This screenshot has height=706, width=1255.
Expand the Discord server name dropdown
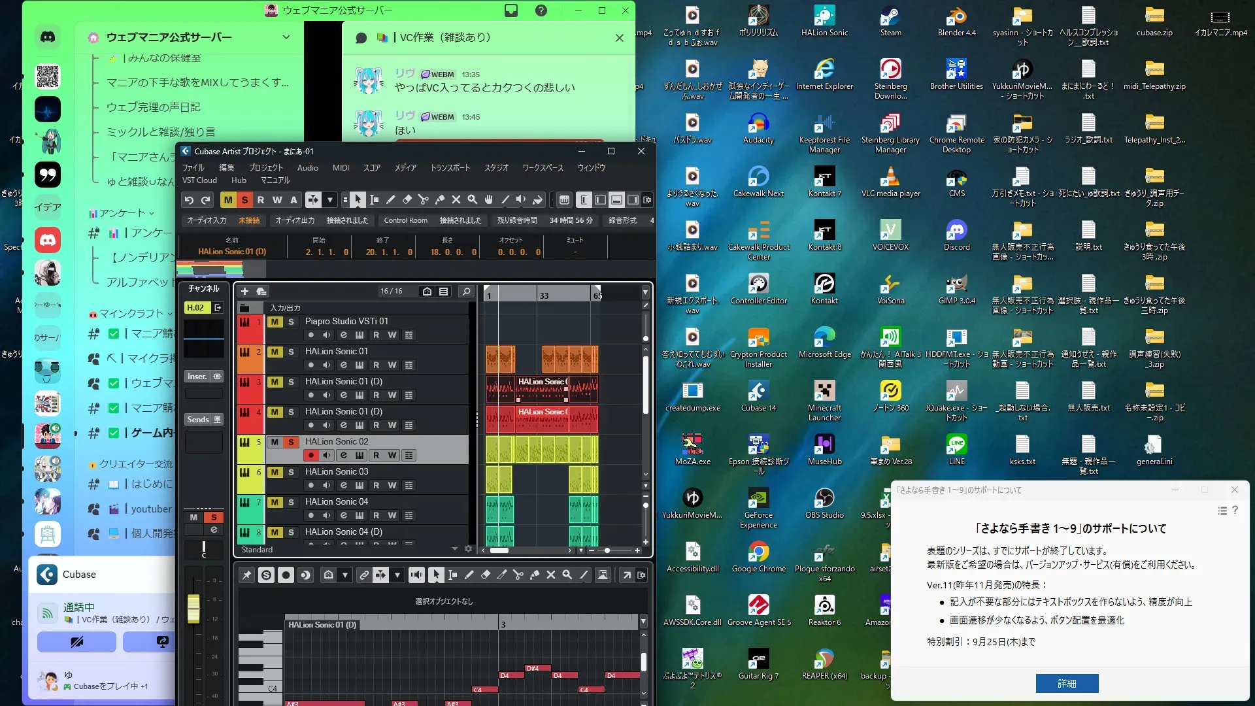[x=286, y=37]
